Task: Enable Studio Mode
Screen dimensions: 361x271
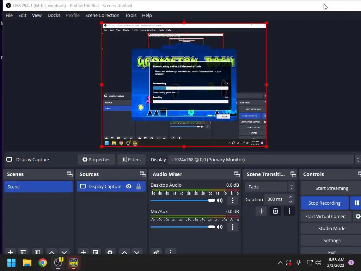Action: (331, 228)
